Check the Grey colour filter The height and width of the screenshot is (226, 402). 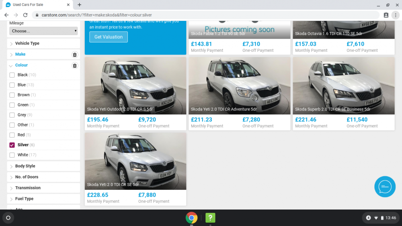tap(12, 115)
